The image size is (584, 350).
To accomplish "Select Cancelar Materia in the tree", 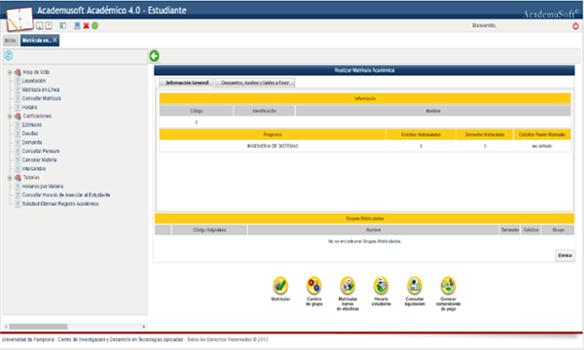I will [40, 160].
